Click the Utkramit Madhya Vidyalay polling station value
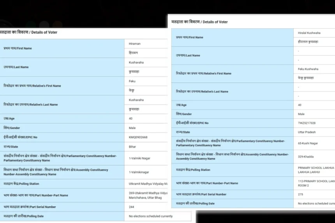Screen dimensions: 335x223 click(148, 184)
